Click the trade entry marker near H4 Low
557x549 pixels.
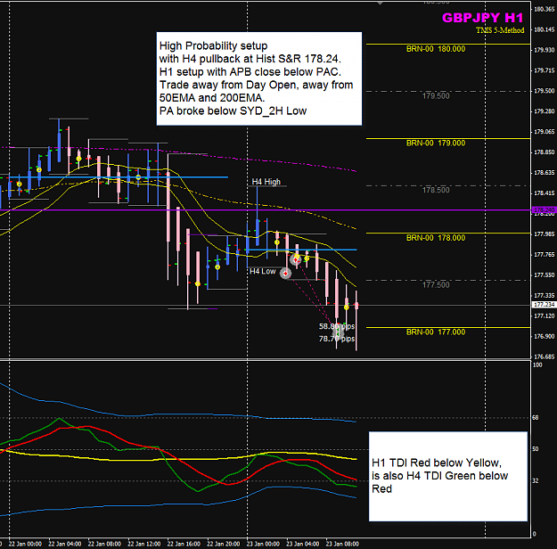pos(285,274)
